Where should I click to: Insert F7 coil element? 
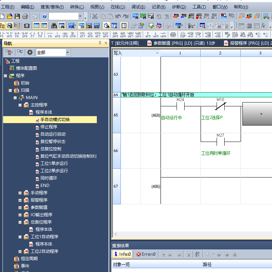click(32, 34)
